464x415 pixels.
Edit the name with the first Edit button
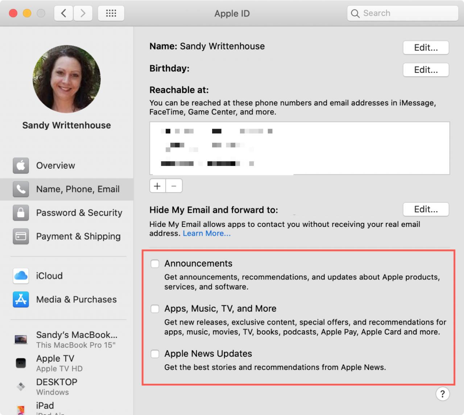pyautogui.click(x=426, y=47)
